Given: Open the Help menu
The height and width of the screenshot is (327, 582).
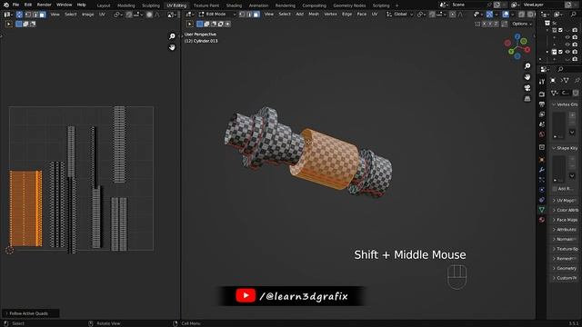Looking at the screenshot, I should point(81,5).
